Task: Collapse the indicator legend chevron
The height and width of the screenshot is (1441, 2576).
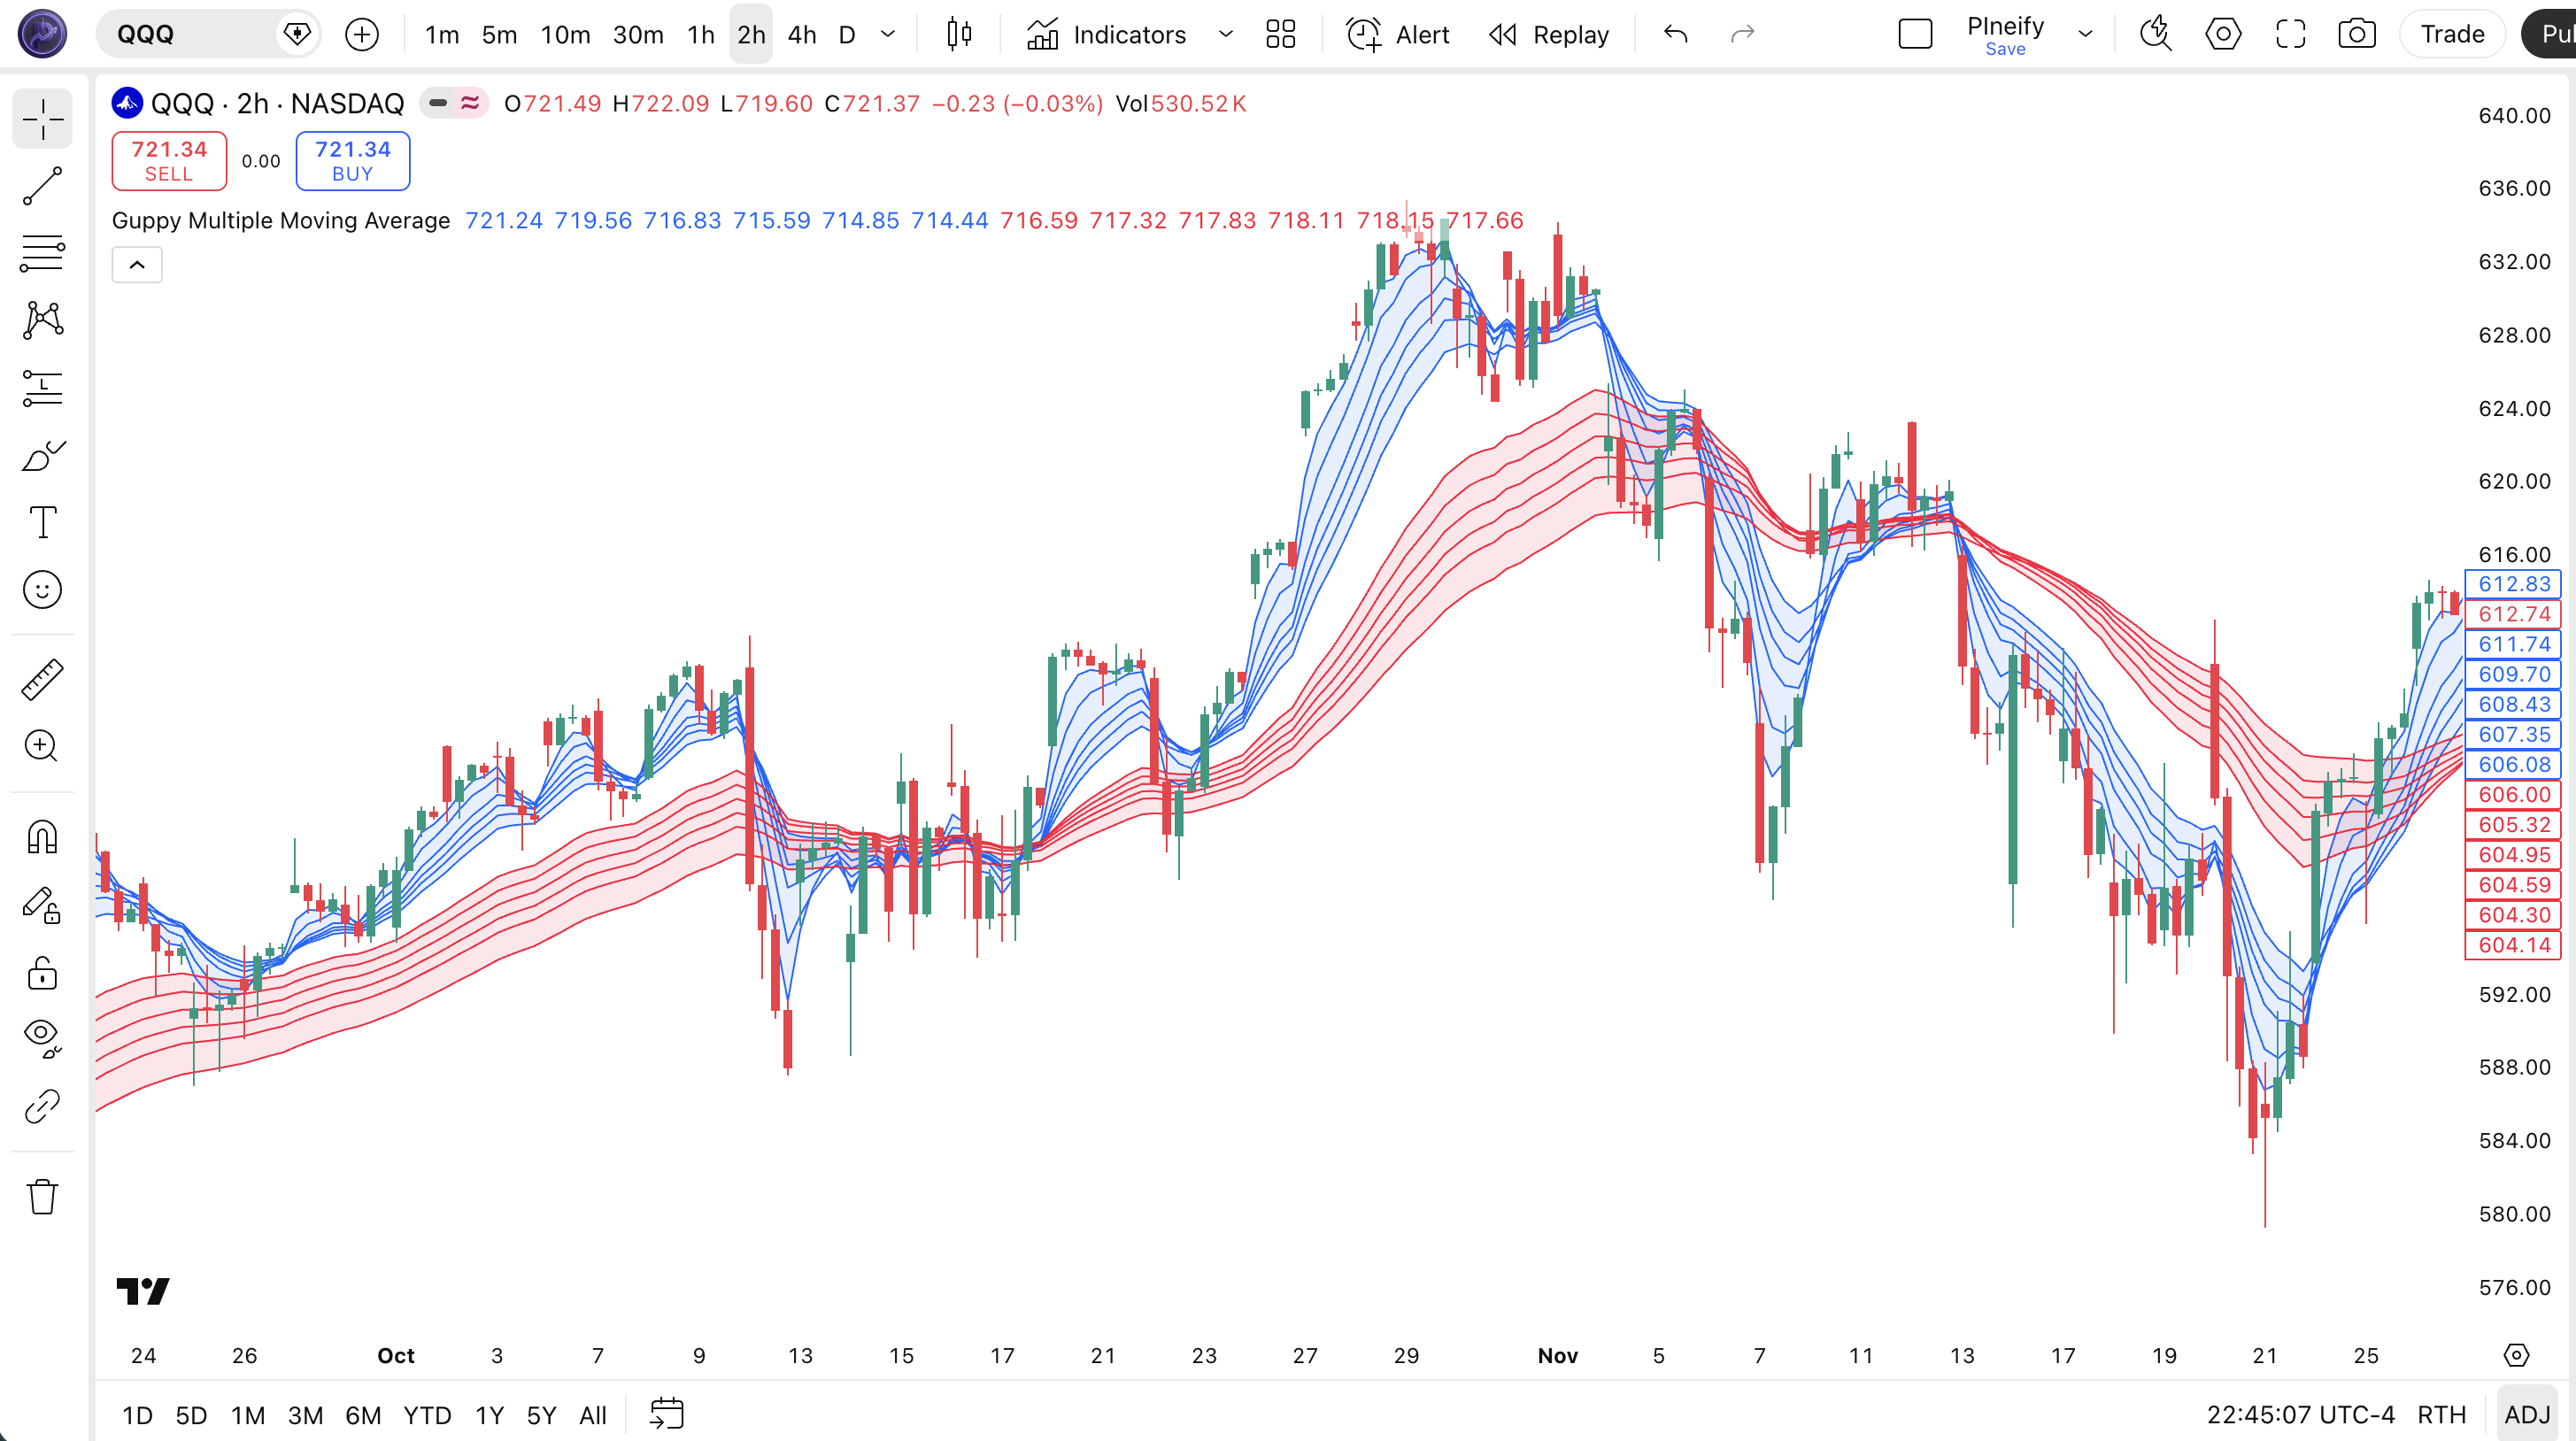Action: tap(137, 264)
